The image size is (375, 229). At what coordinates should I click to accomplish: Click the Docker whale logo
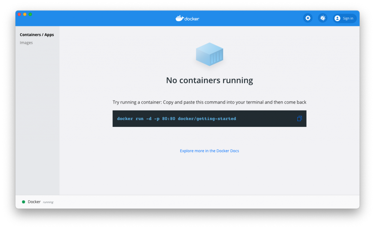coord(187,18)
